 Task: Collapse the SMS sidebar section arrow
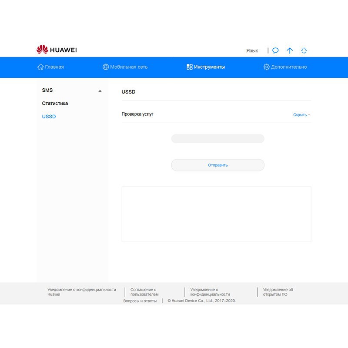point(100,91)
